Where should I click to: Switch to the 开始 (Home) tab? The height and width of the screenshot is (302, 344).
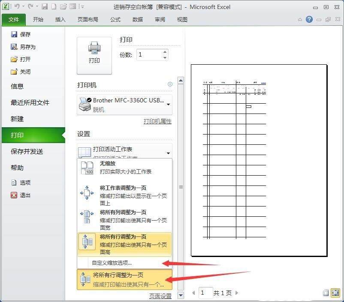[38, 20]
